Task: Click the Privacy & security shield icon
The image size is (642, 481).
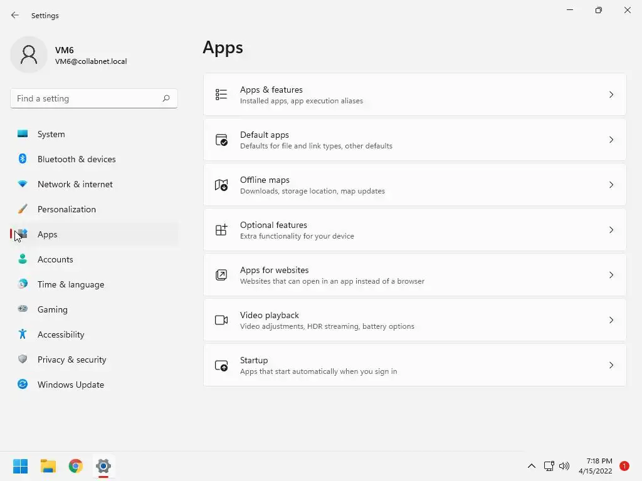Action: point(23,359)
